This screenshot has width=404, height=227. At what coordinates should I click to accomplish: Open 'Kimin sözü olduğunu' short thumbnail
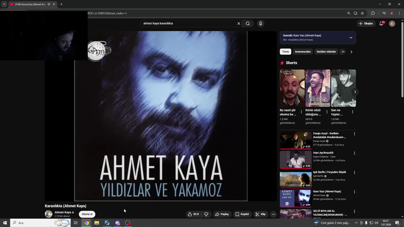(x=318, y=88)
